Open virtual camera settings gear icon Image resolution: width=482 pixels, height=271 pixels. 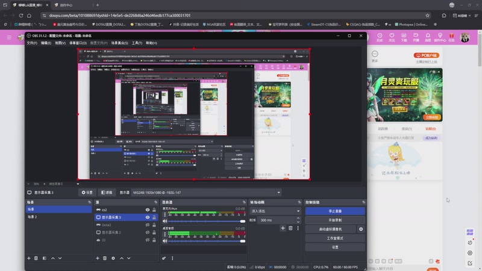click(x=361, y=229)
